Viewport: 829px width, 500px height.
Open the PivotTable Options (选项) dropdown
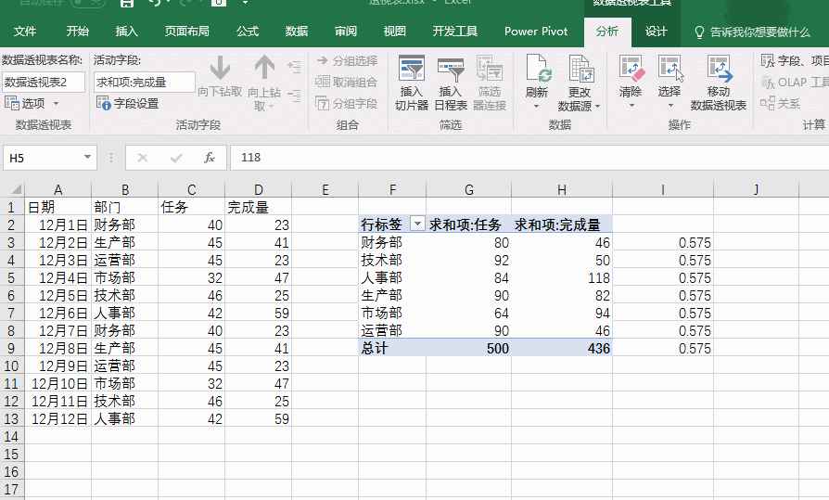[x=26, y=104]
